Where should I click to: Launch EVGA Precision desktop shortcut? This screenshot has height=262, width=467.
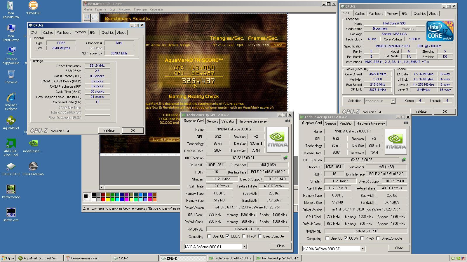pos(33,169)
